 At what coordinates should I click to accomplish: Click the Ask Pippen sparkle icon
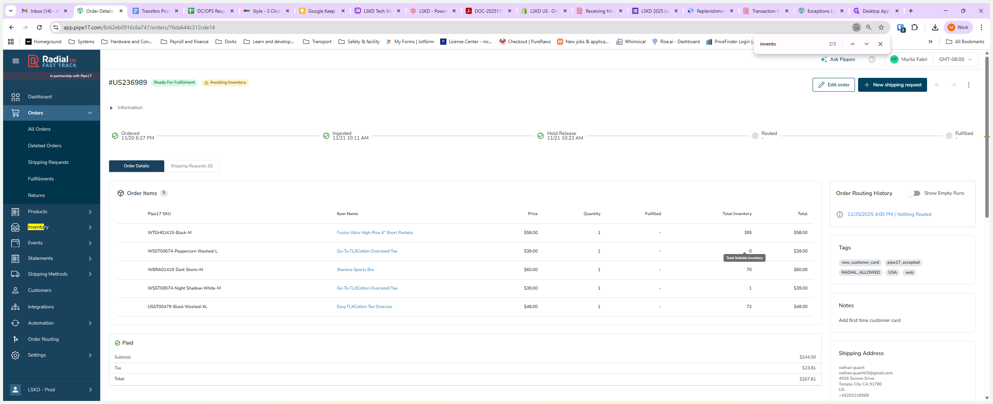824,59
